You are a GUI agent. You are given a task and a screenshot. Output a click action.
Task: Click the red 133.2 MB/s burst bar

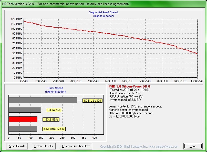[x=23, y=119]
